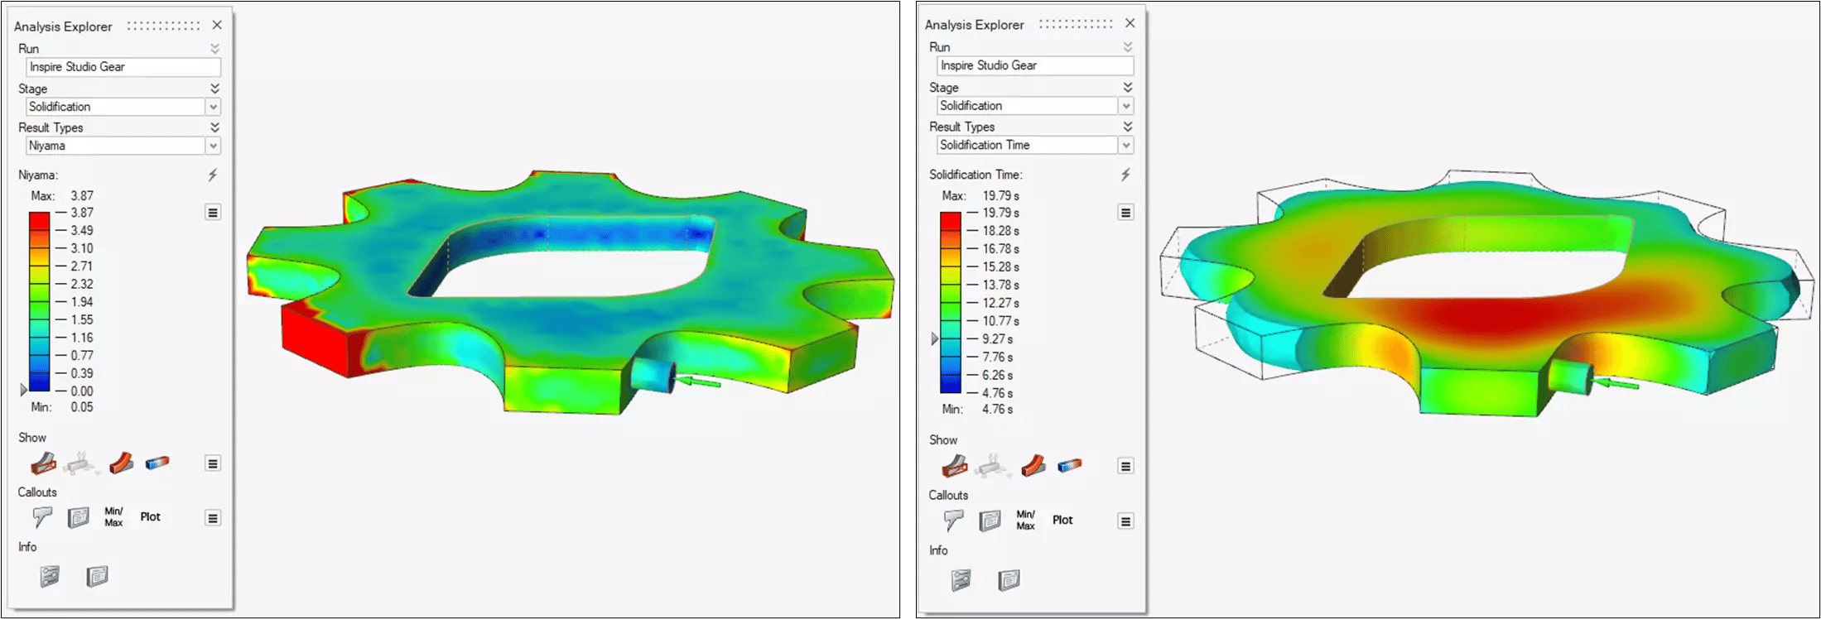Open legend options menu next to Niyama scale
Viewport: 1821px width, 619px height.
[x=213, y=213]
